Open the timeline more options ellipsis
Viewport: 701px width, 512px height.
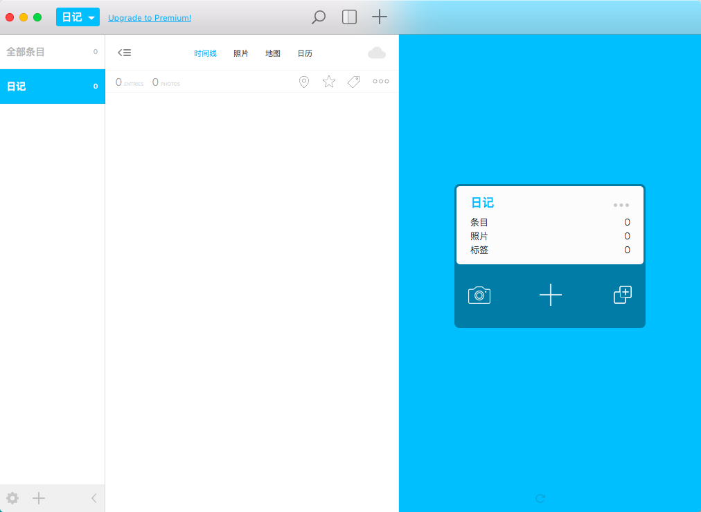click(x=381, y=81)
